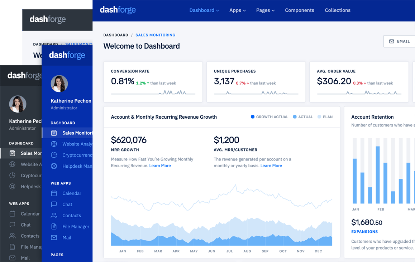Screen dimensions: 415x262
Task: Click the File Manager document icon in blue sidebar
Action: click(x=54, y=227)
